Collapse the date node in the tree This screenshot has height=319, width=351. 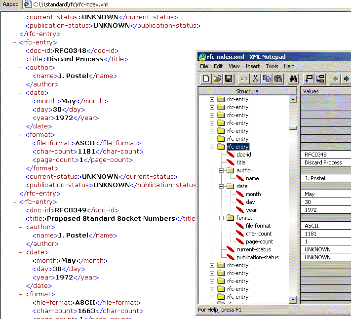pyautogui.click(x=221, y=186)
